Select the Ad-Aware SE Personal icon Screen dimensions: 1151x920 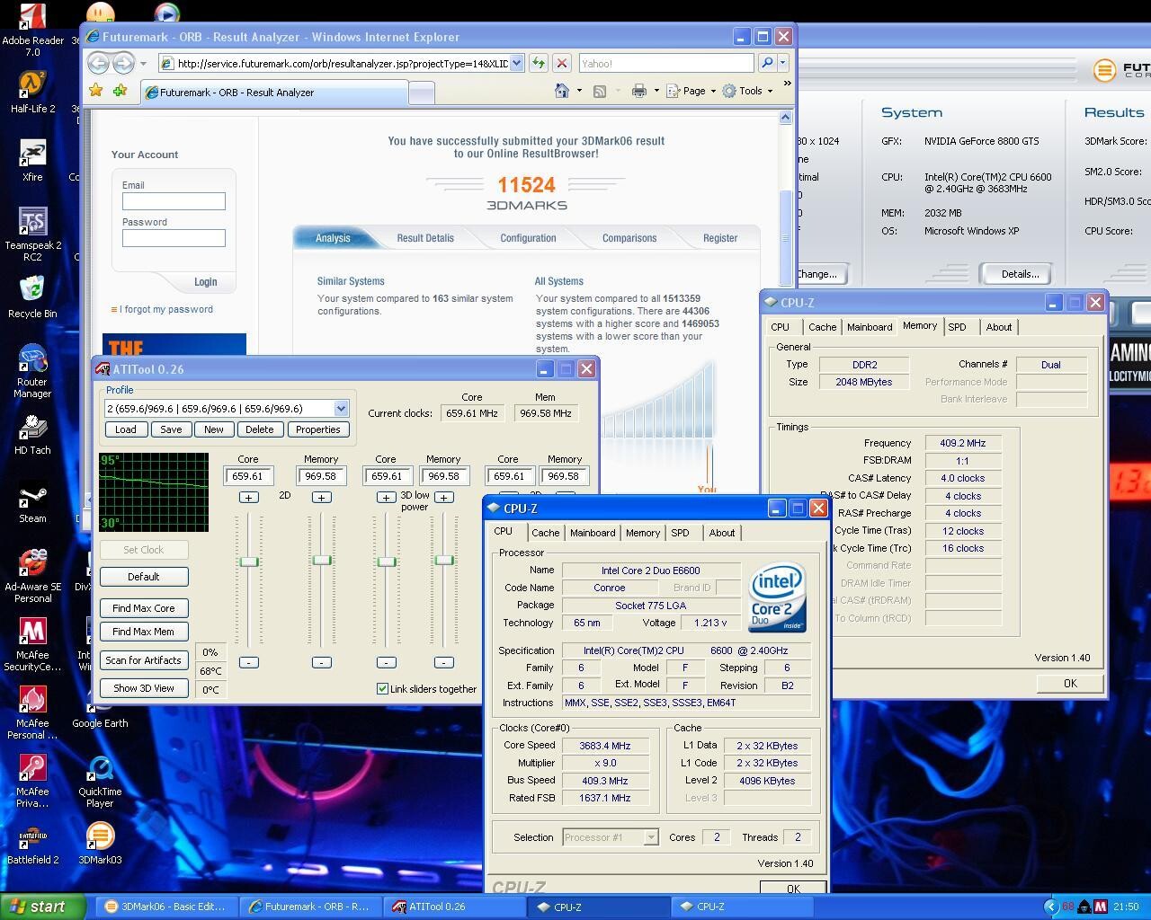pyautogui.click(x=32, y=577)
